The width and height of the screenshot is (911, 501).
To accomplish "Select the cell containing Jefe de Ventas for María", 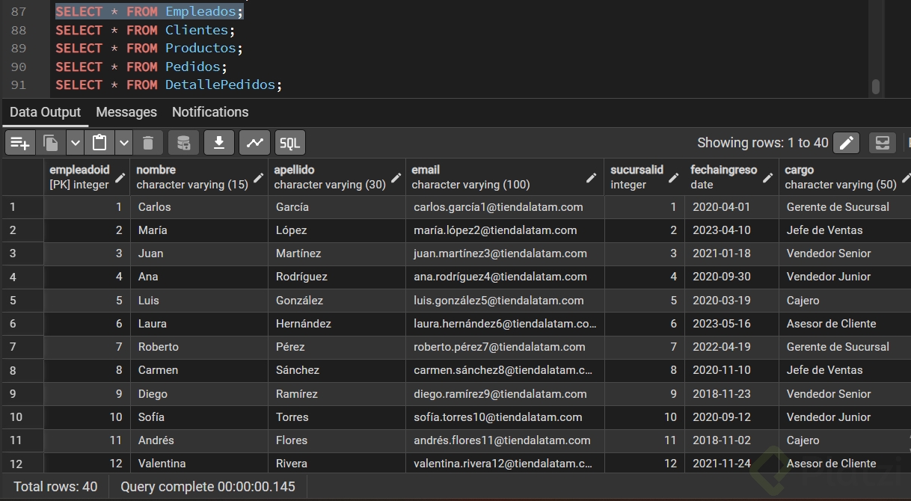I will click(824, 230).
